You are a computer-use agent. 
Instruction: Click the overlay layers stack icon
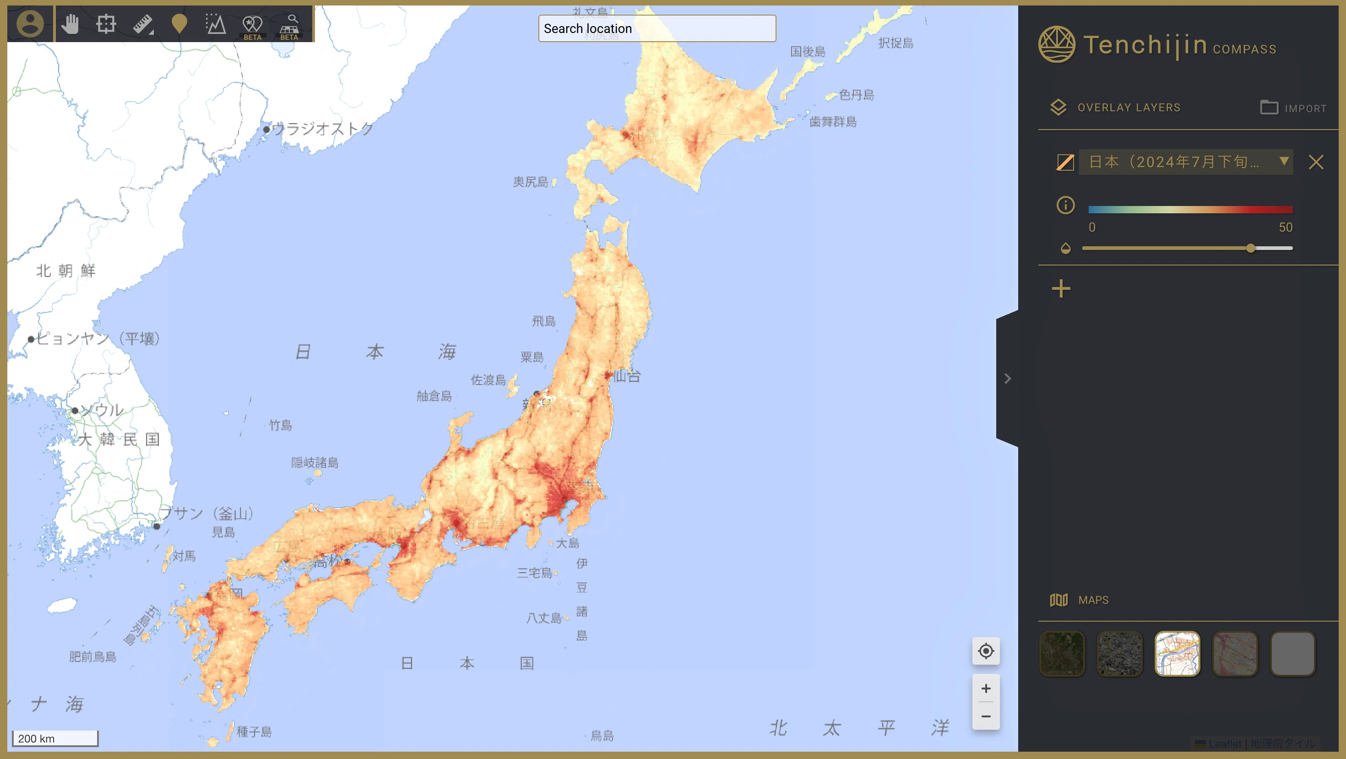coord(1058,107)
